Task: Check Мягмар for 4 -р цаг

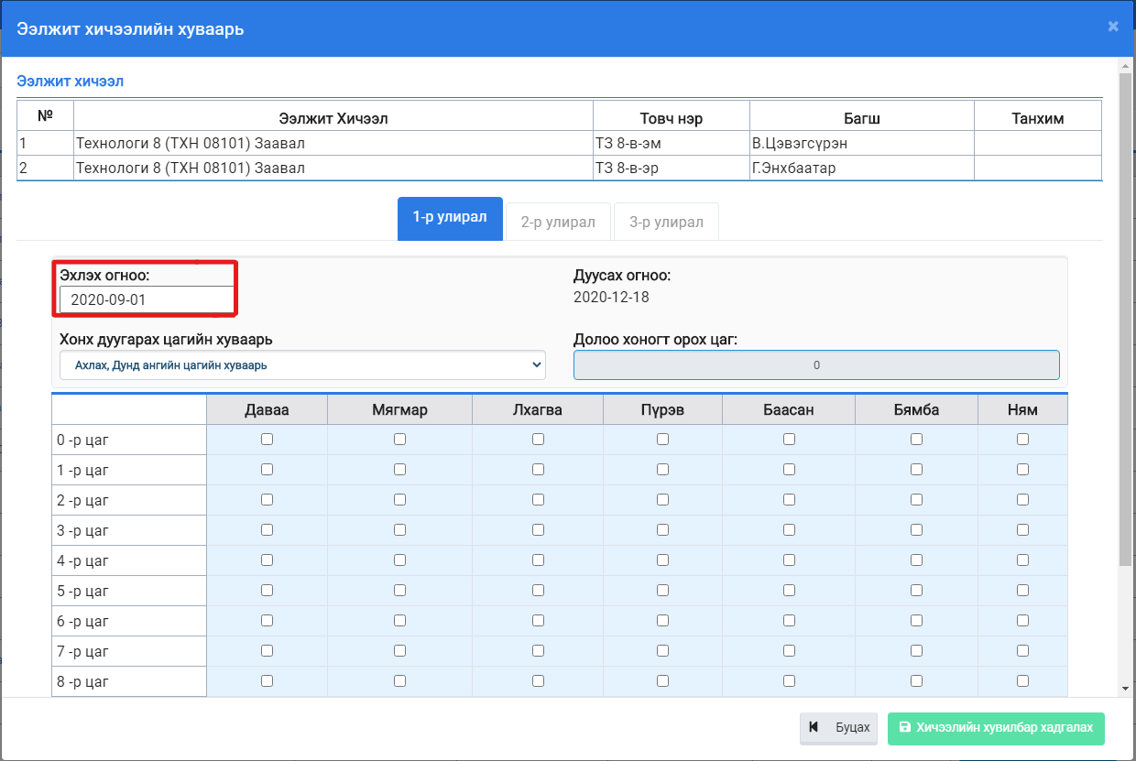Action: tap(399, 560)
